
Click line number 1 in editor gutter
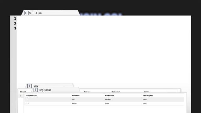pyautogui.click(x=15, y=19)
